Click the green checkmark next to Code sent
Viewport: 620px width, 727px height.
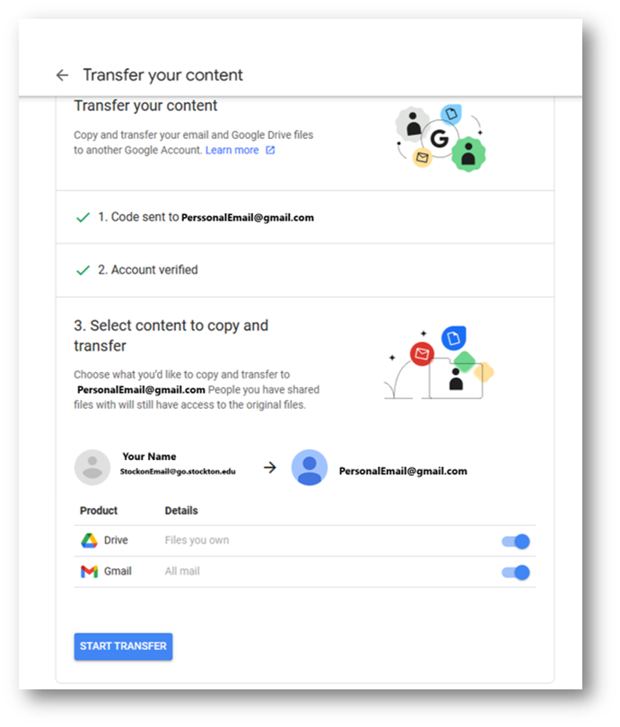[x=83, y=218]
